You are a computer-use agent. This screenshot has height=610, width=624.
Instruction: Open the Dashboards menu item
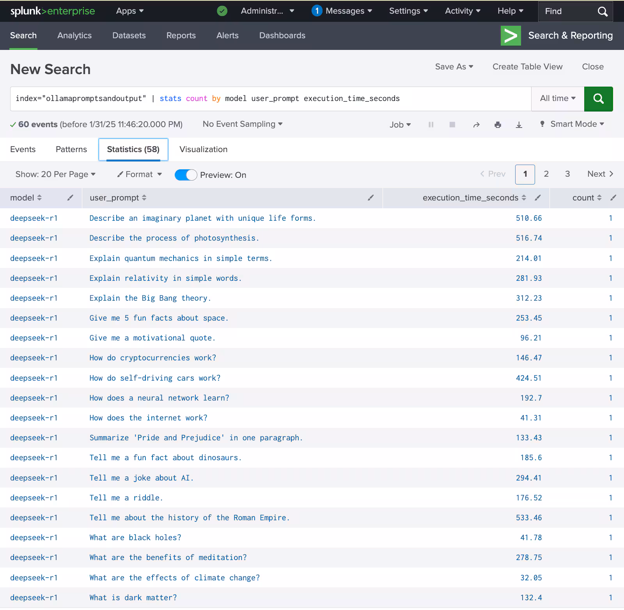(282, 35)
